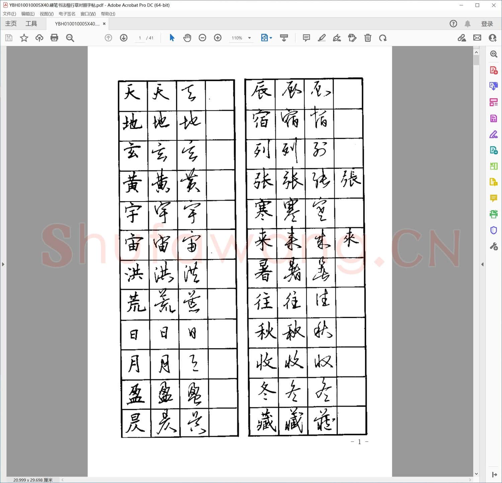The width and height of the screenshot is (502, 483).
Task: Close the YBH010010005X40 document tab
Action: pyautogui.click(x=104, y=24)
